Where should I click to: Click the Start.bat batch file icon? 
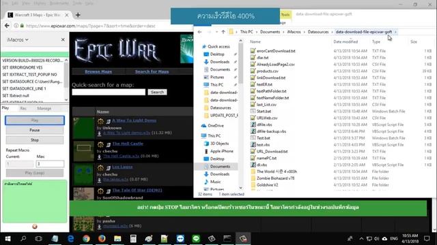pyautogui.click(x=253, y=111)
